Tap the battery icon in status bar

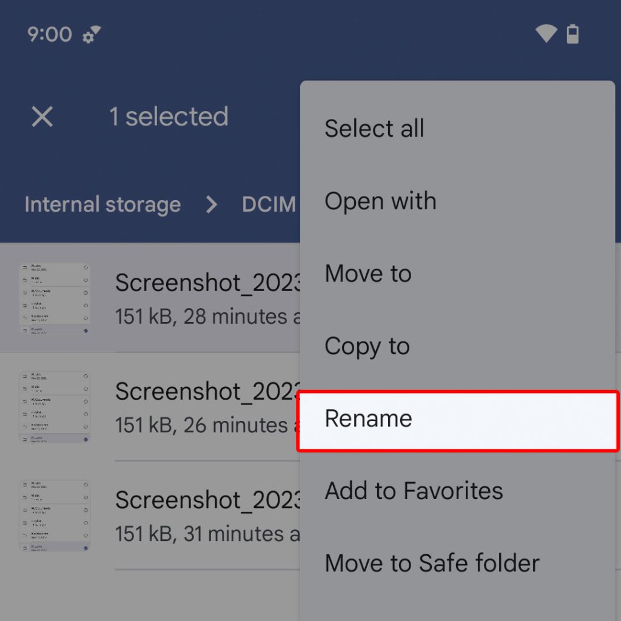click(x=572, y=34)
